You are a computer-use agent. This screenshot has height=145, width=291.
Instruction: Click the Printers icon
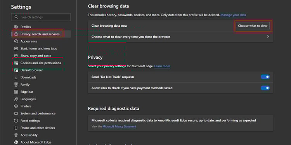(x=16, y=106)
